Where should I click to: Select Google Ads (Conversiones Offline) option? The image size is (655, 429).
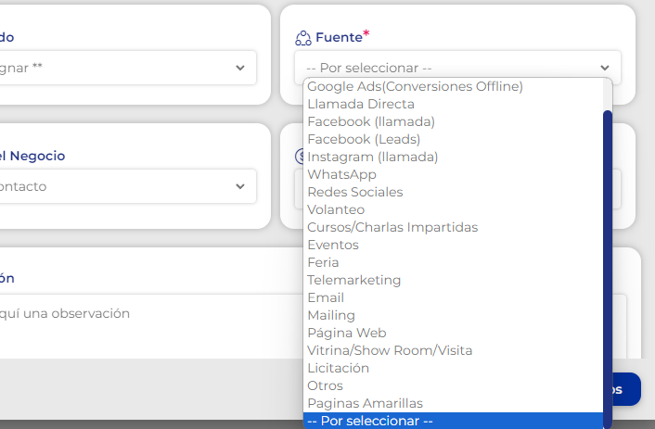415,86
